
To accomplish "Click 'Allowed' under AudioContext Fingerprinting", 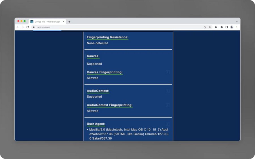I will pos(92,111).
